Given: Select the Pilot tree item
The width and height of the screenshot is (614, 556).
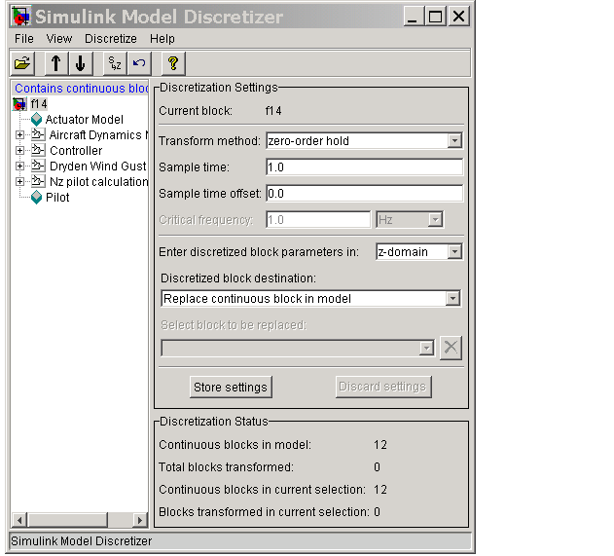Looking at the screenshot, I should point(57,198).
